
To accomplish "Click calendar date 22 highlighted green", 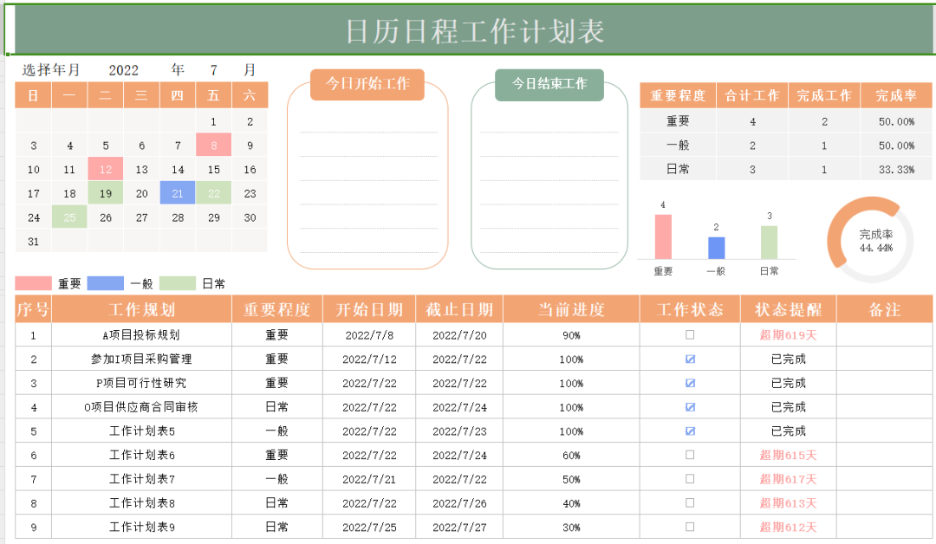I will tap(214, 193).
